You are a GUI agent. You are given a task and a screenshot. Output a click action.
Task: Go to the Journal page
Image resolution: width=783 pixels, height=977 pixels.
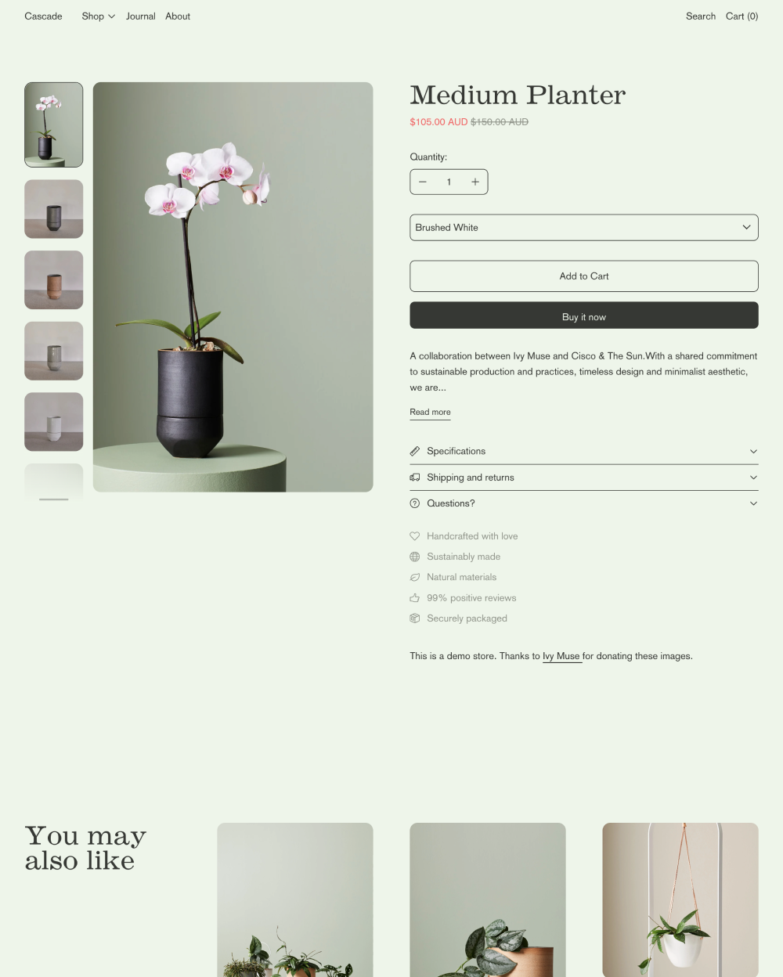141,16
